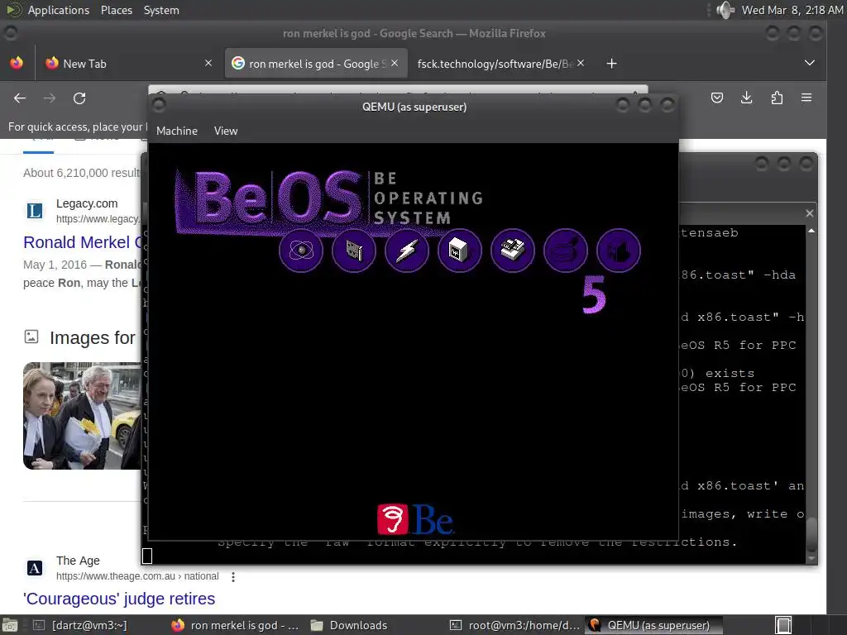Open the Machine menu in QEMU

(x=177, y=131)
